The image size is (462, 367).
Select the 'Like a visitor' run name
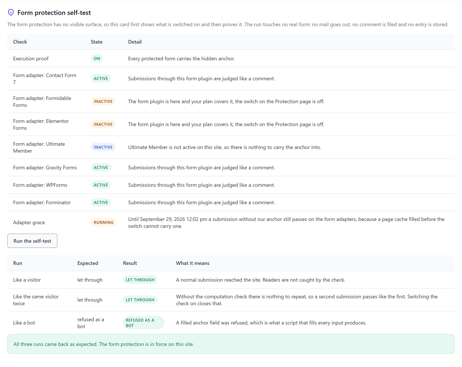[x=27, y=280]
